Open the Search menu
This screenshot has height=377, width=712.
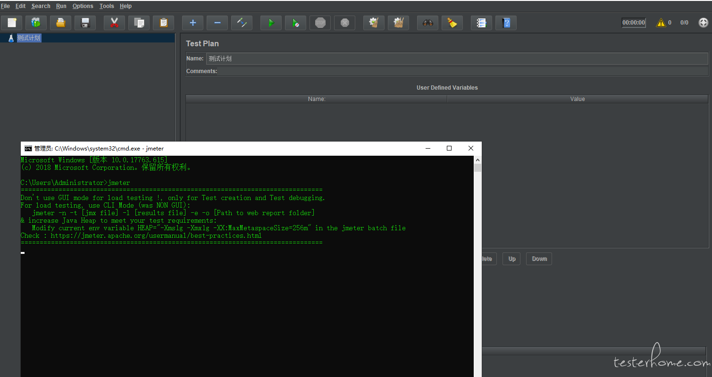[x=41, y=6]
